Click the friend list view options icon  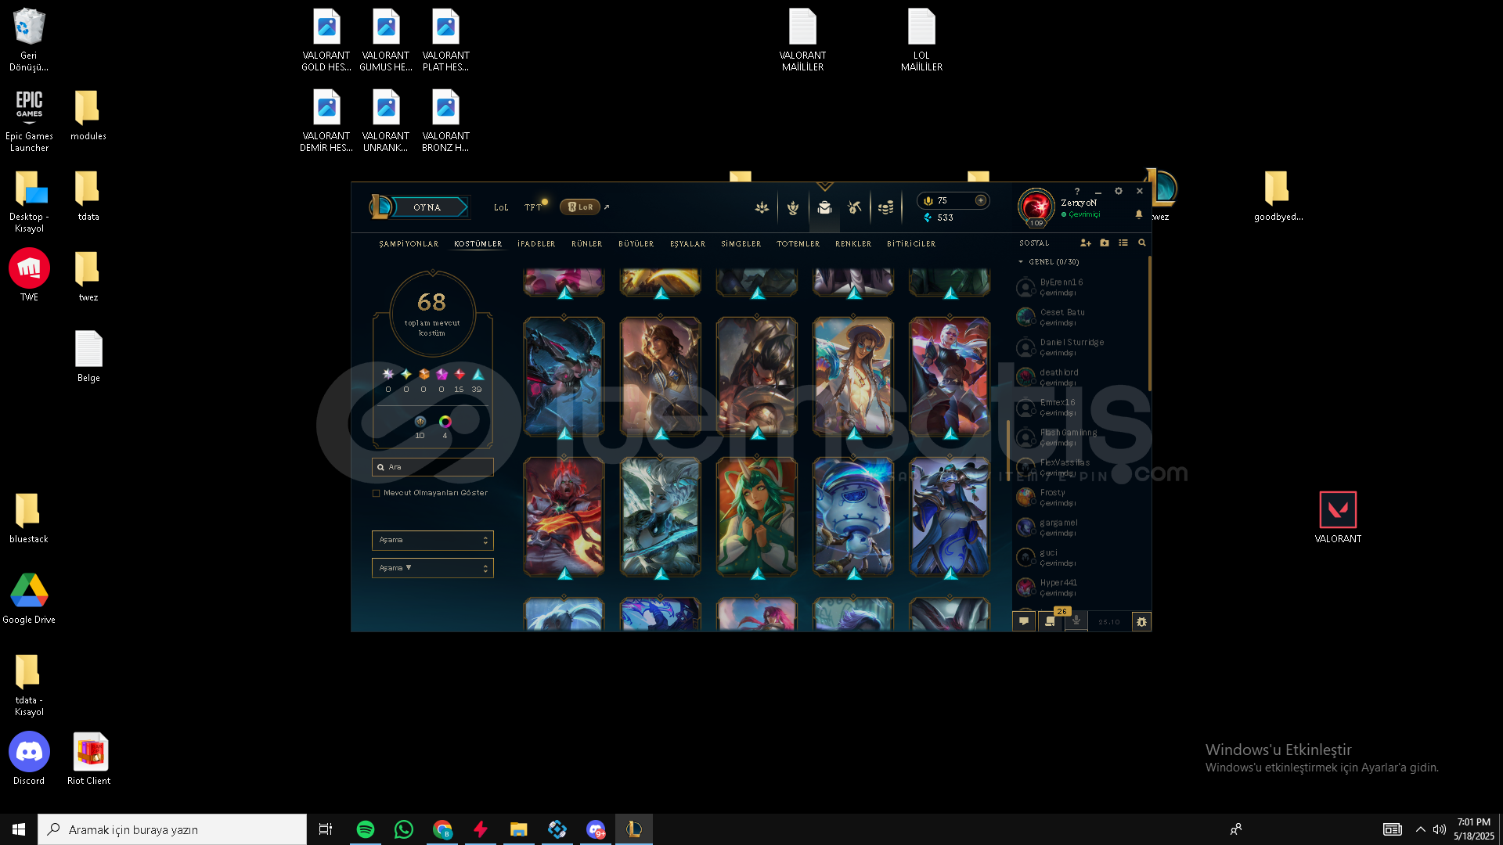[x=1123, y=243]
